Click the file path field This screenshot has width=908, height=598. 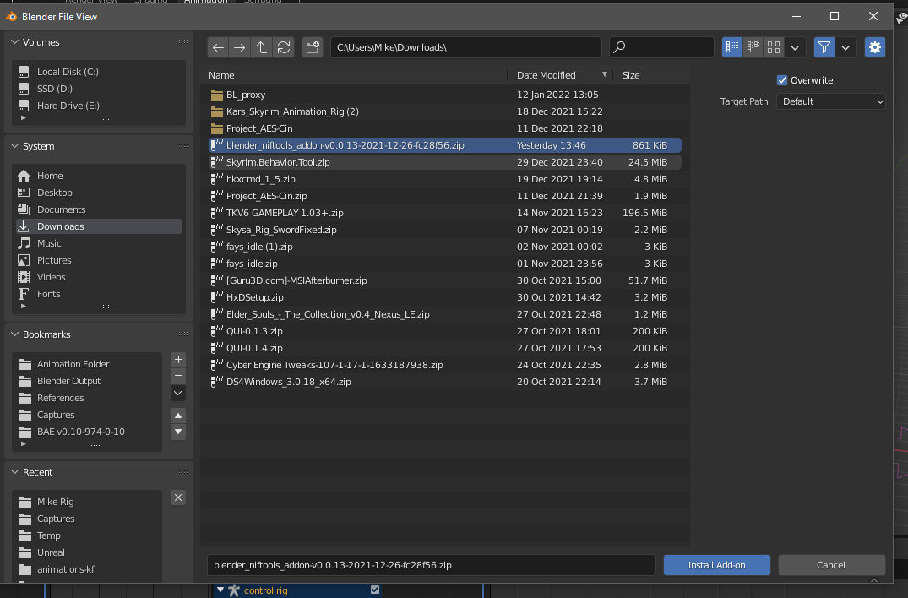pos(466,47)
